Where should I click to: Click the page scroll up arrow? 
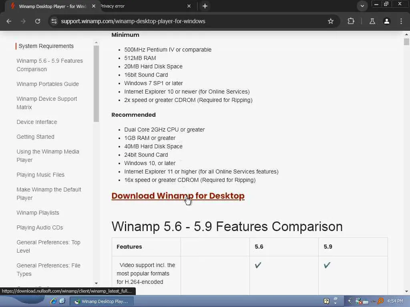point(406,34)
